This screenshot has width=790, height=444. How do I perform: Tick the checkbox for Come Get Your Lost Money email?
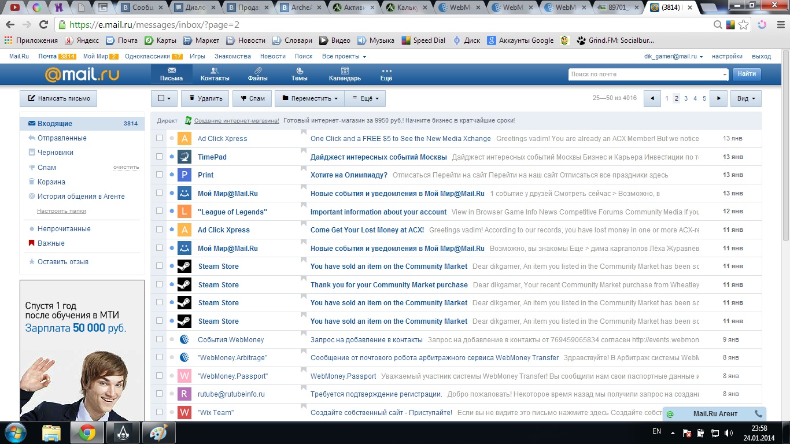tap(160, 230)
